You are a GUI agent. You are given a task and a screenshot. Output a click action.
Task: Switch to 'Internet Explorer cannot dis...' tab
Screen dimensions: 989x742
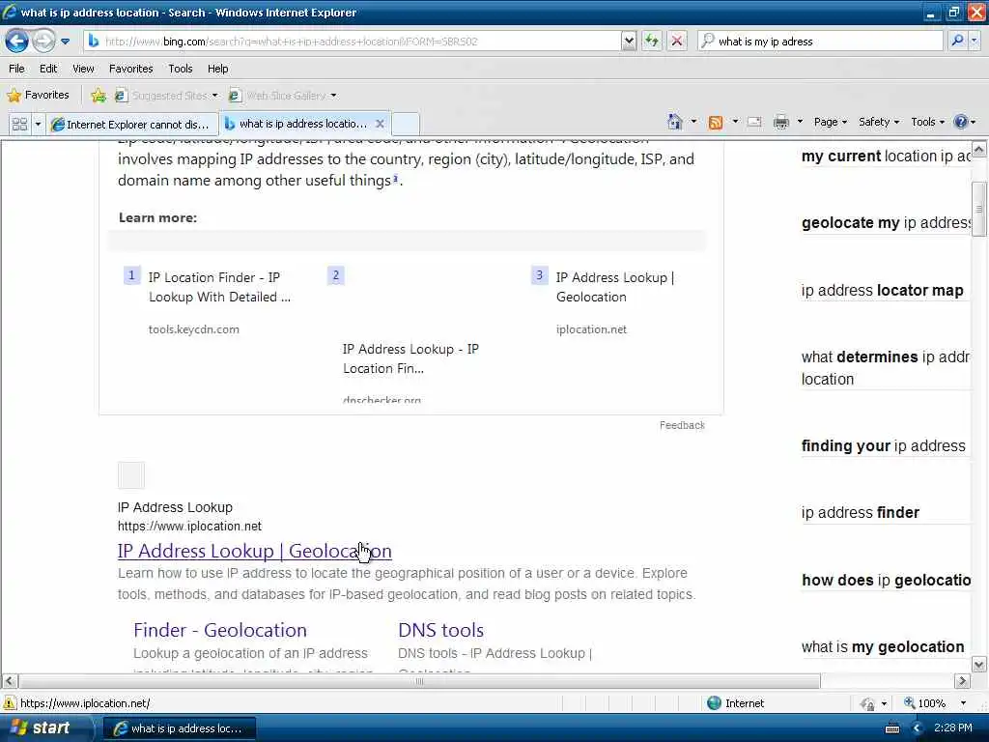[131, 125]
